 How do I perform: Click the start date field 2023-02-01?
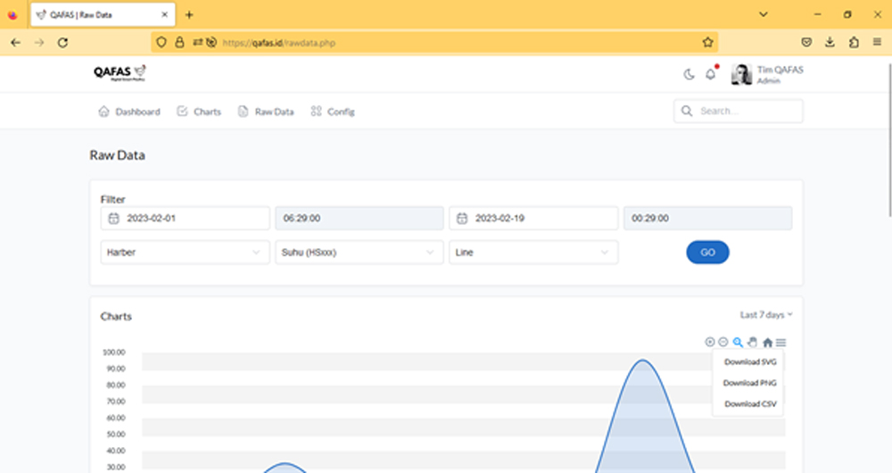tap(185, 219)
